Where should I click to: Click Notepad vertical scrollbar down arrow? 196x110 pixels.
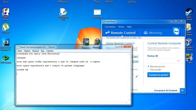point(129,100)
